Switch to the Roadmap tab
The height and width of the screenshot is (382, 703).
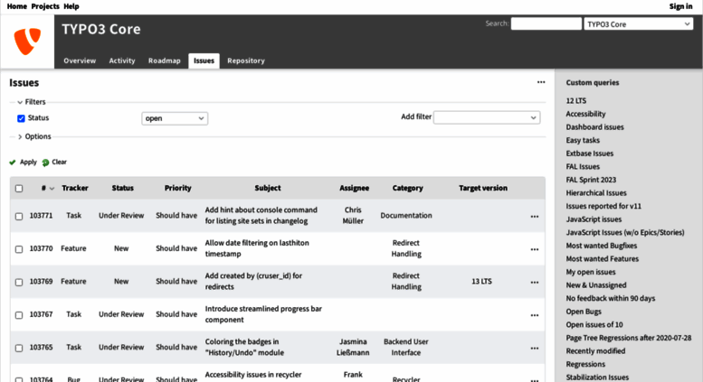[165, 61]
